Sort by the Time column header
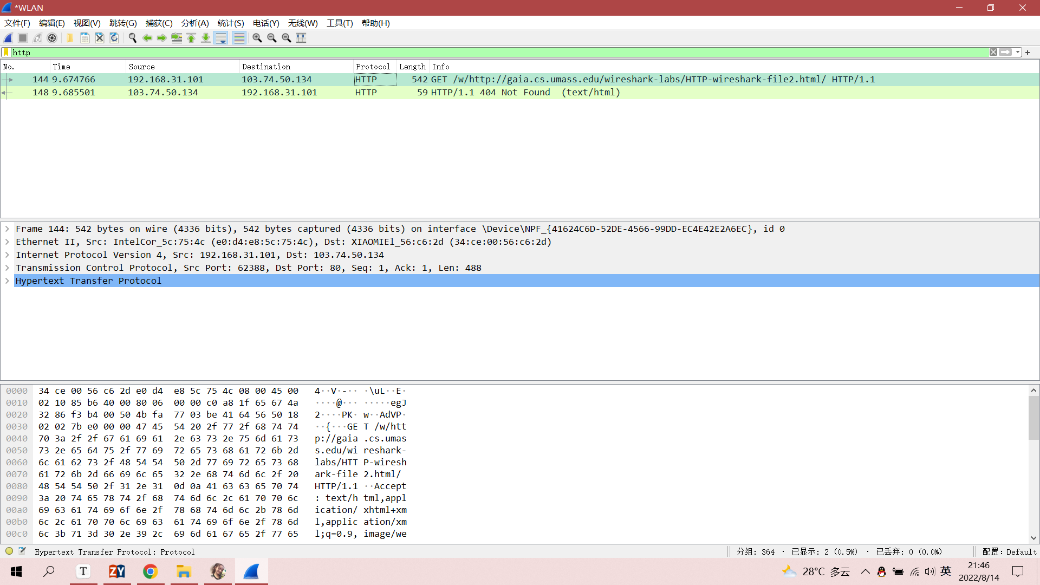The image size is (1040, 585). click(87, 67)
